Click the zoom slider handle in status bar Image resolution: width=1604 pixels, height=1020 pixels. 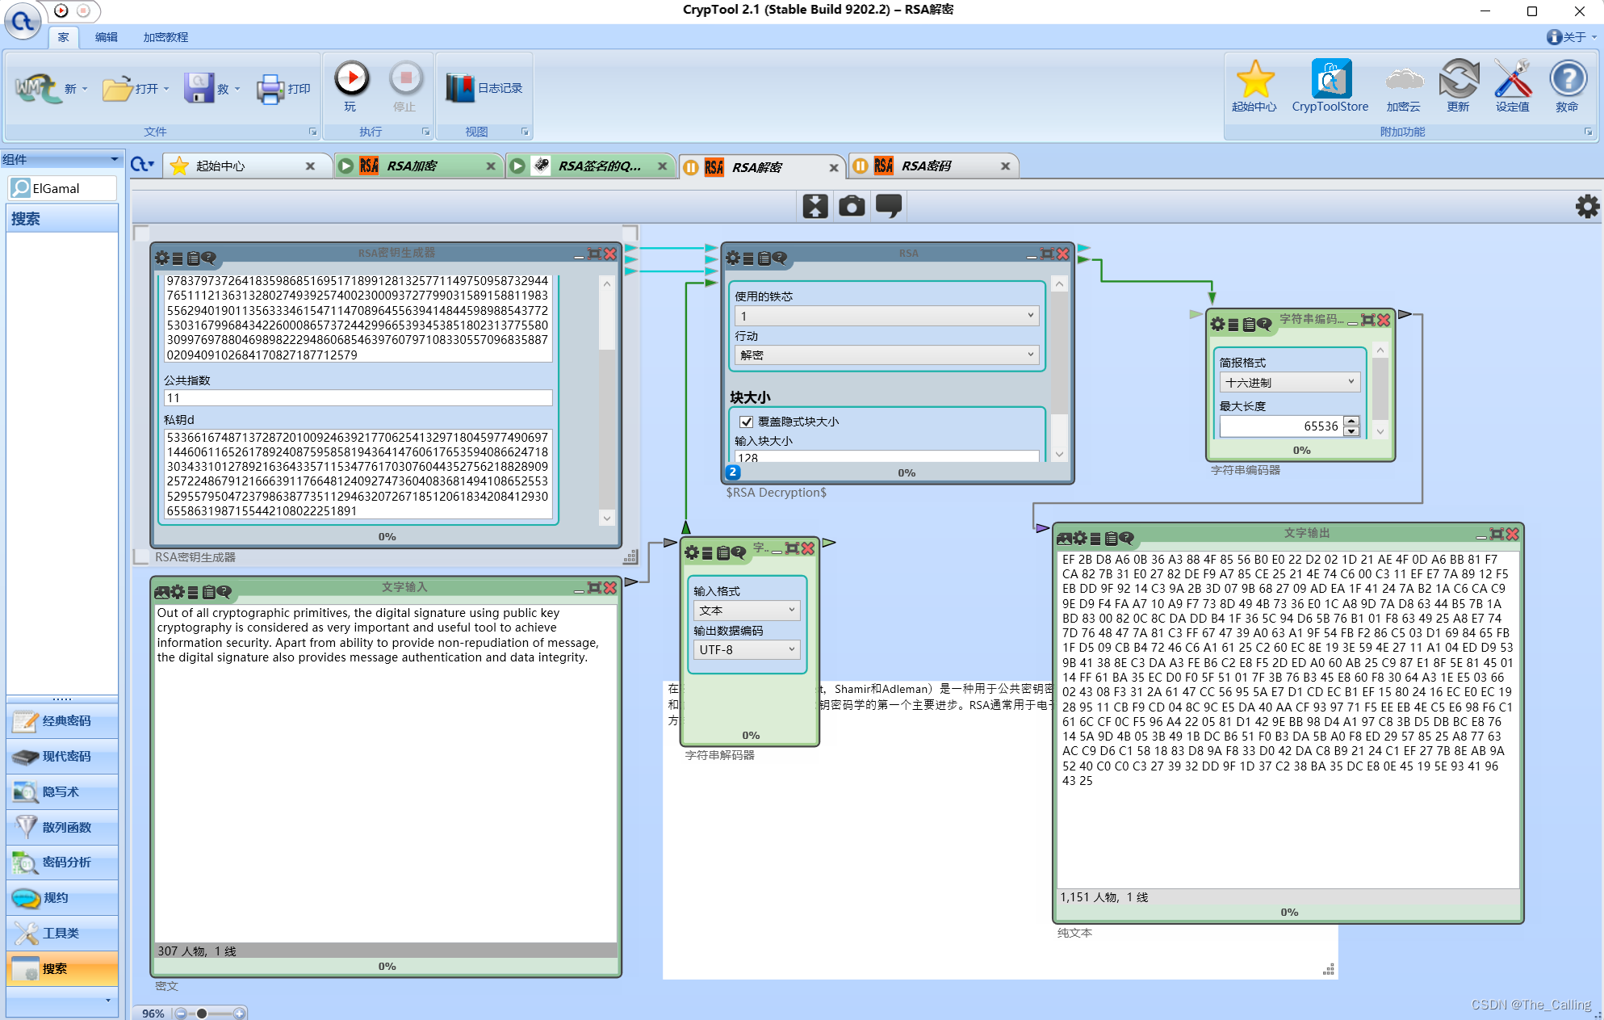click(x=201, y=1013)
